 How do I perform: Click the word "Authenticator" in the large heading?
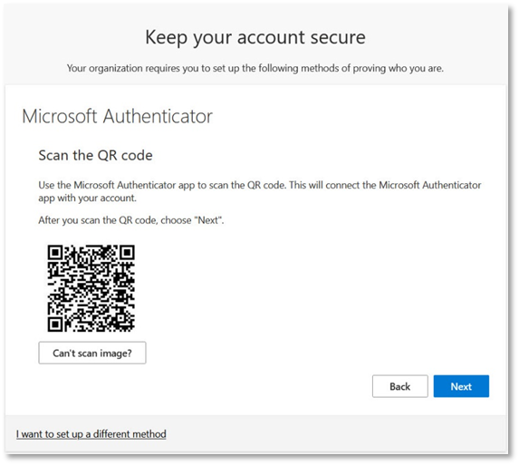158,116
